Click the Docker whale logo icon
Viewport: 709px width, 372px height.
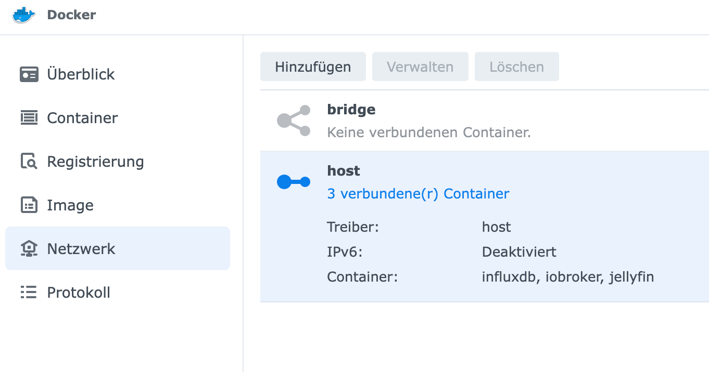[24, 15]
